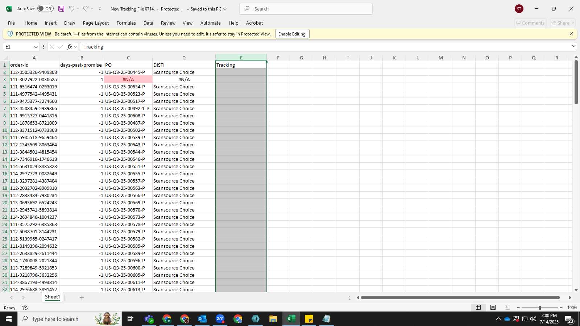Click the zoom slider handle
This screenshot has width=580, height=326.
coord(540,308)
